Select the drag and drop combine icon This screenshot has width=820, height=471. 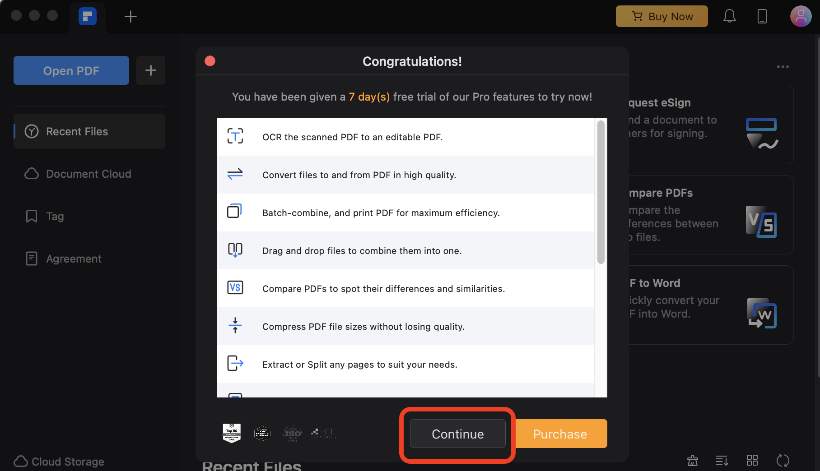tap(235, 250)
